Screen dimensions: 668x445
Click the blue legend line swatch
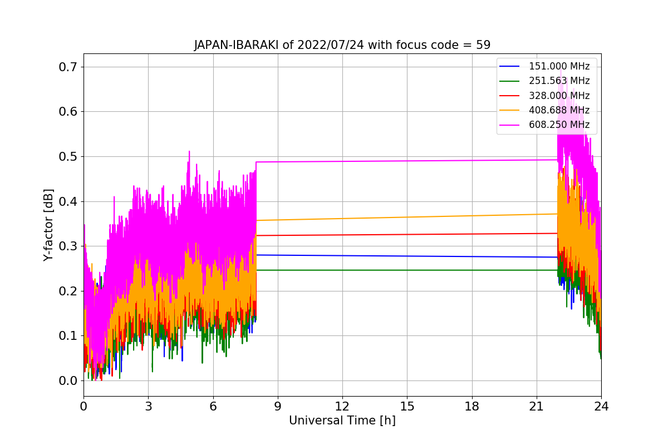510,66
